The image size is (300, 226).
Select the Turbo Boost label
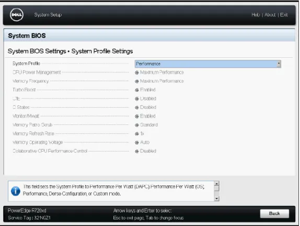[x=24, y=90]
